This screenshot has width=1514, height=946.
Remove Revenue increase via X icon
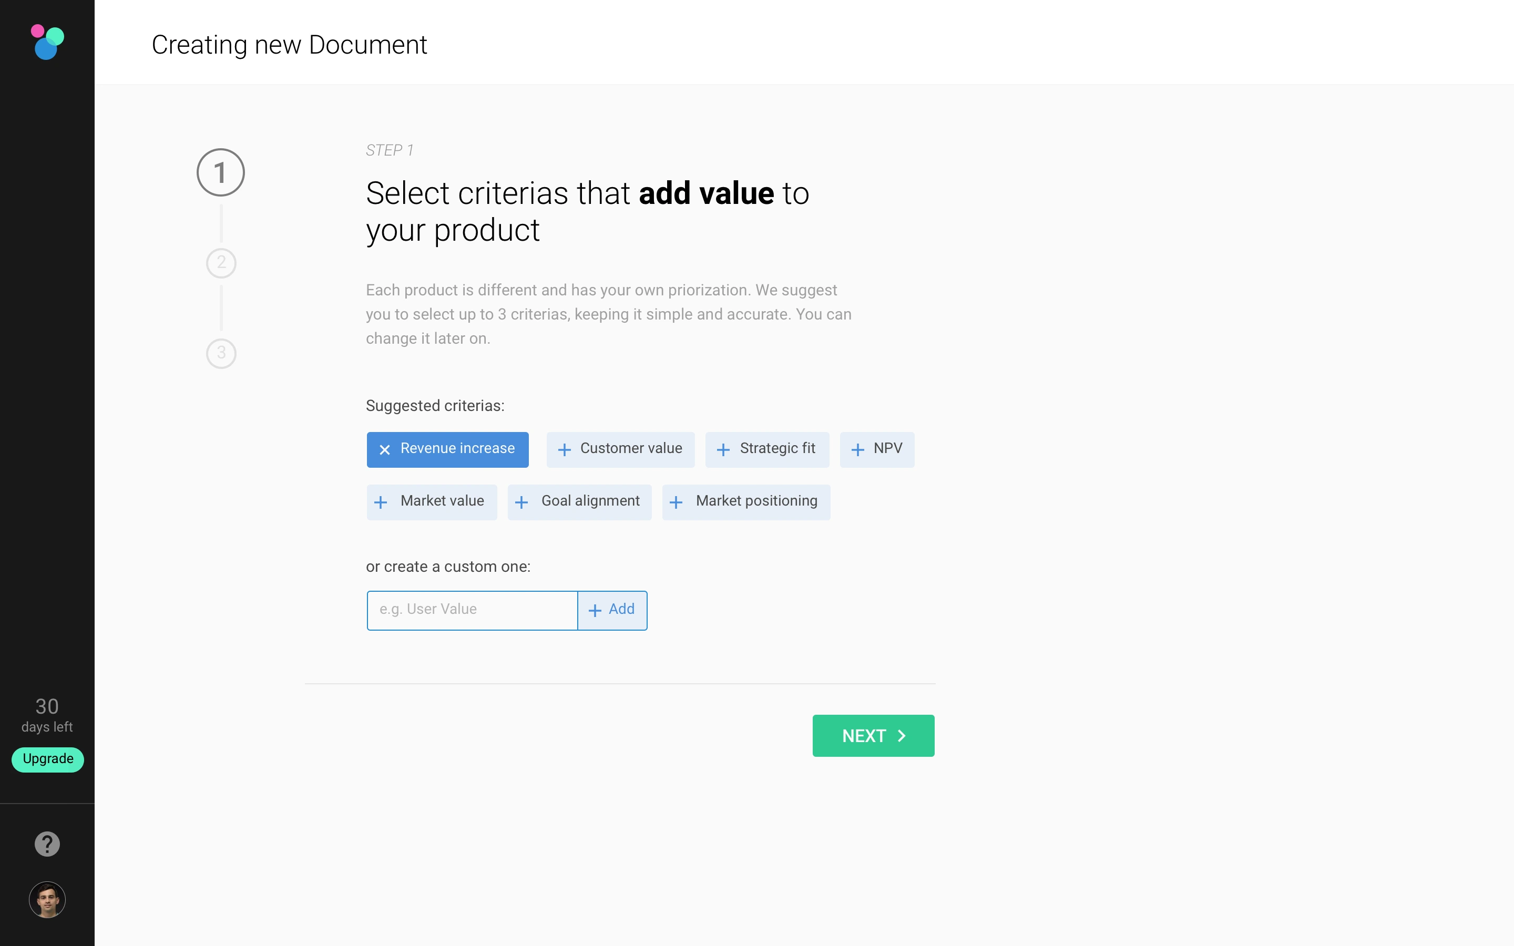385,450
